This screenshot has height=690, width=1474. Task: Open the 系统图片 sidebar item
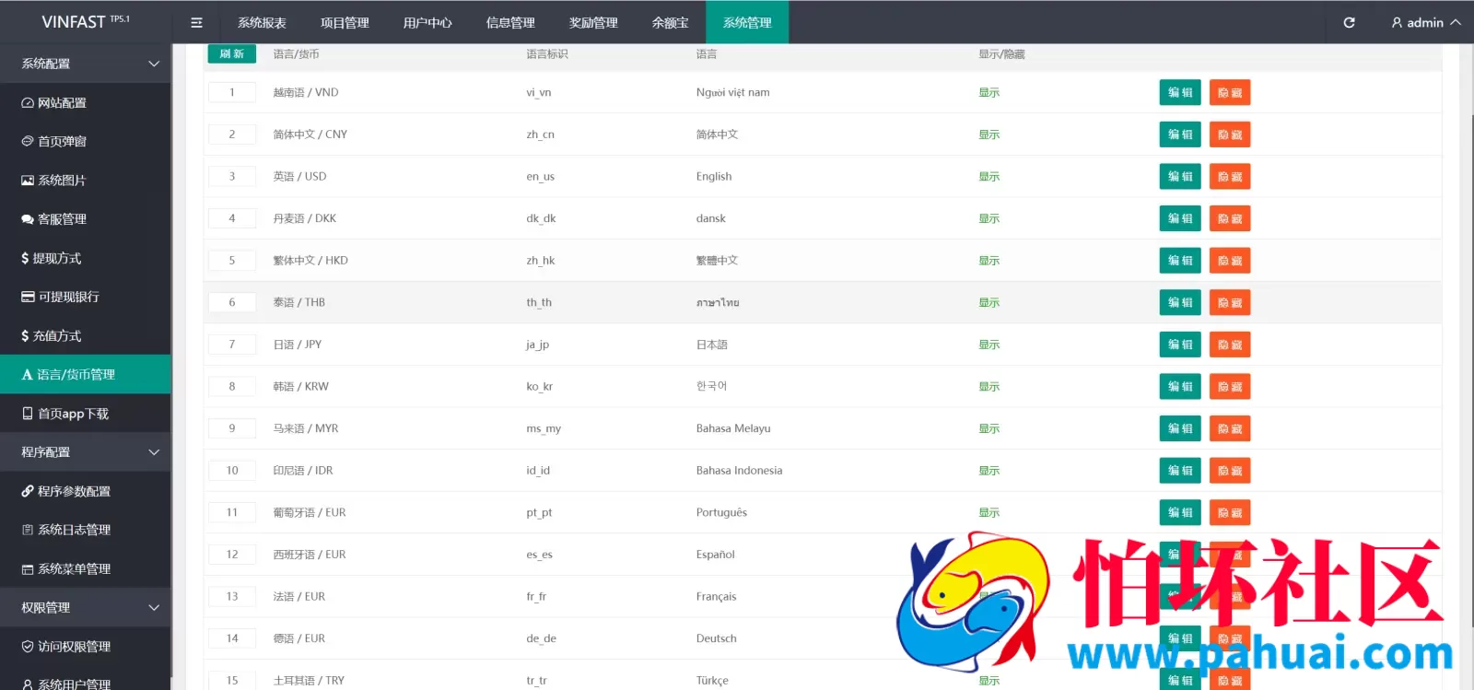tap(86, 180)
